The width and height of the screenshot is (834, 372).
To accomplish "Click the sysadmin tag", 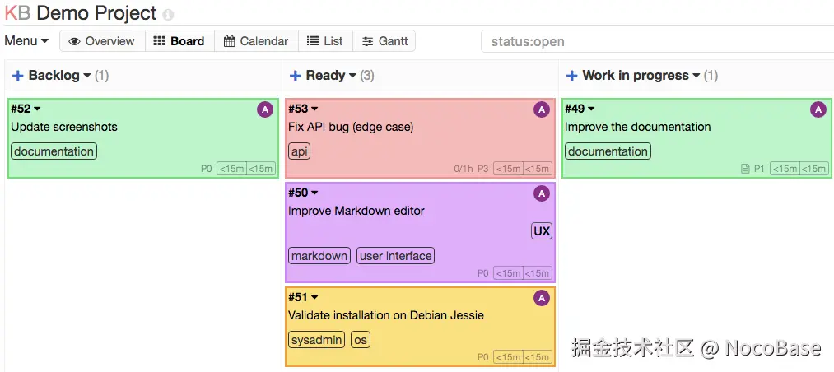I will pos(316,340).
